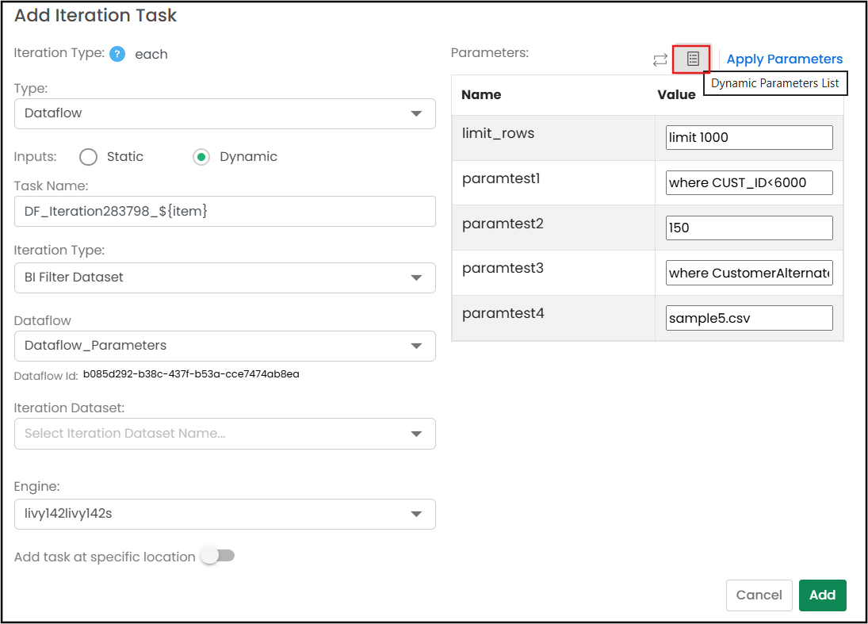Click the swap arrows icon beside Parameters
The height and width of the screenshot is (624, 868).
pyautogui.click(x=660, y=59)
